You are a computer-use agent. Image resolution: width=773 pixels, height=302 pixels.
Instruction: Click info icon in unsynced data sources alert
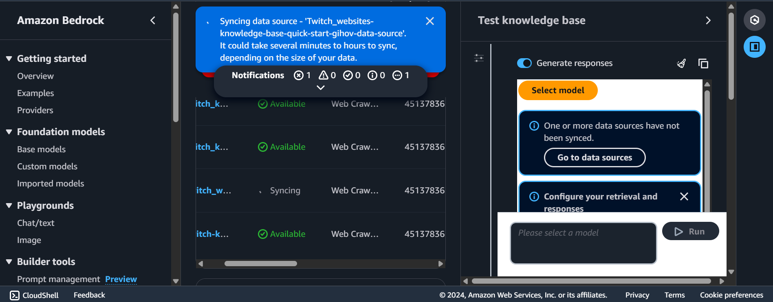click(534, 126)
